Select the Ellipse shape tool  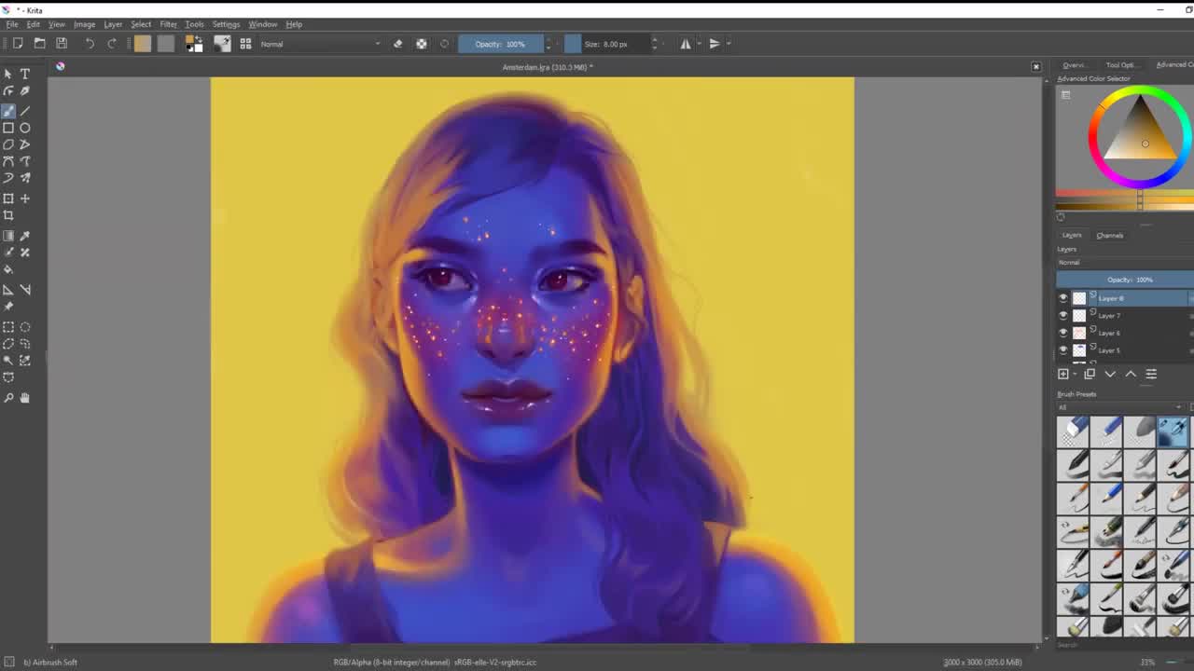tap(25, 128)
